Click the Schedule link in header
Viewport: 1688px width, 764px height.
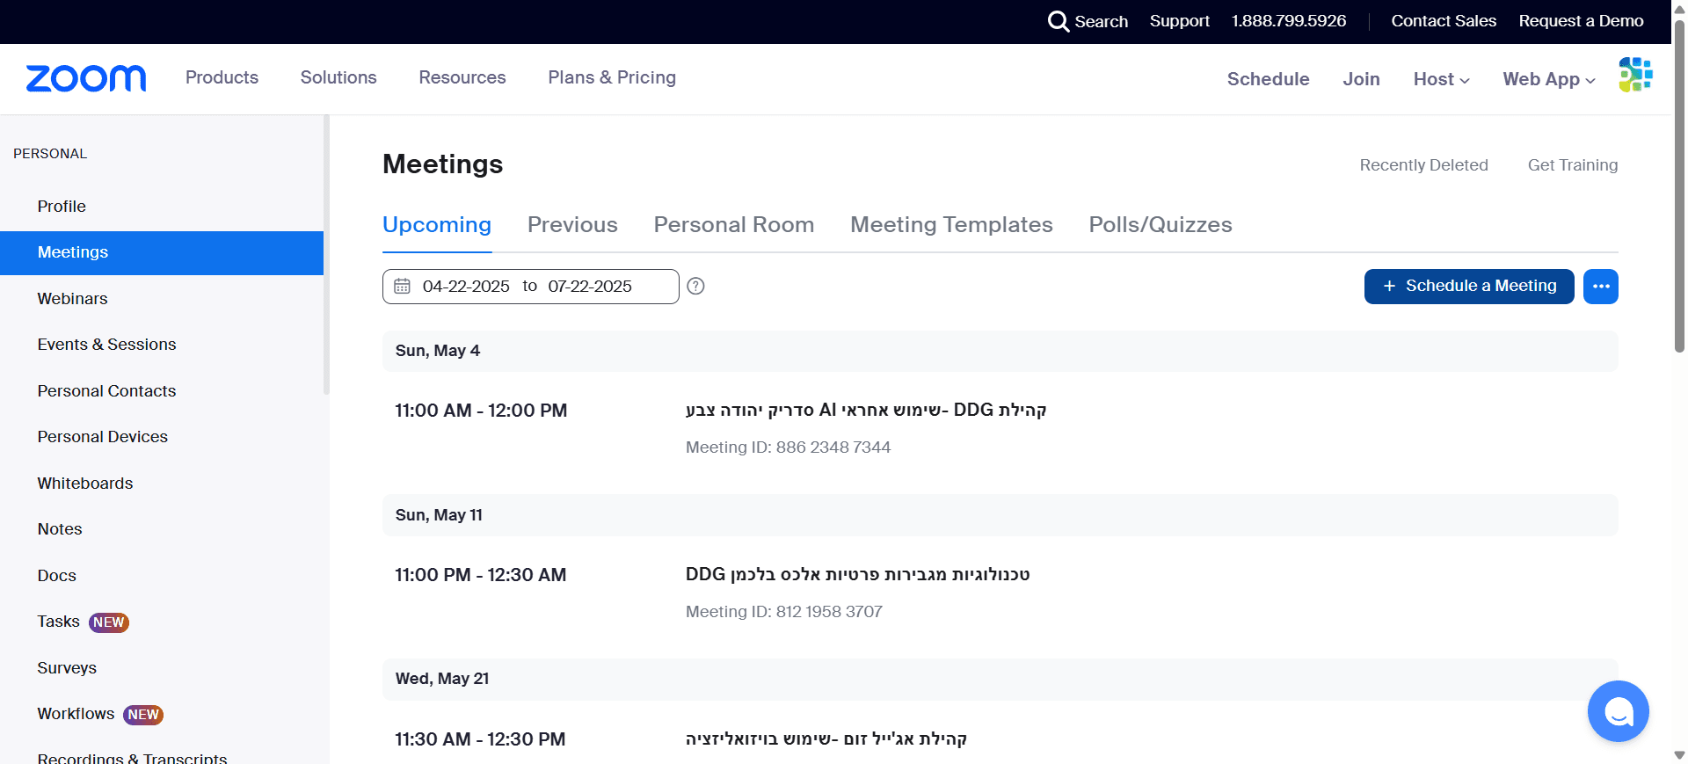(1268, 79)
